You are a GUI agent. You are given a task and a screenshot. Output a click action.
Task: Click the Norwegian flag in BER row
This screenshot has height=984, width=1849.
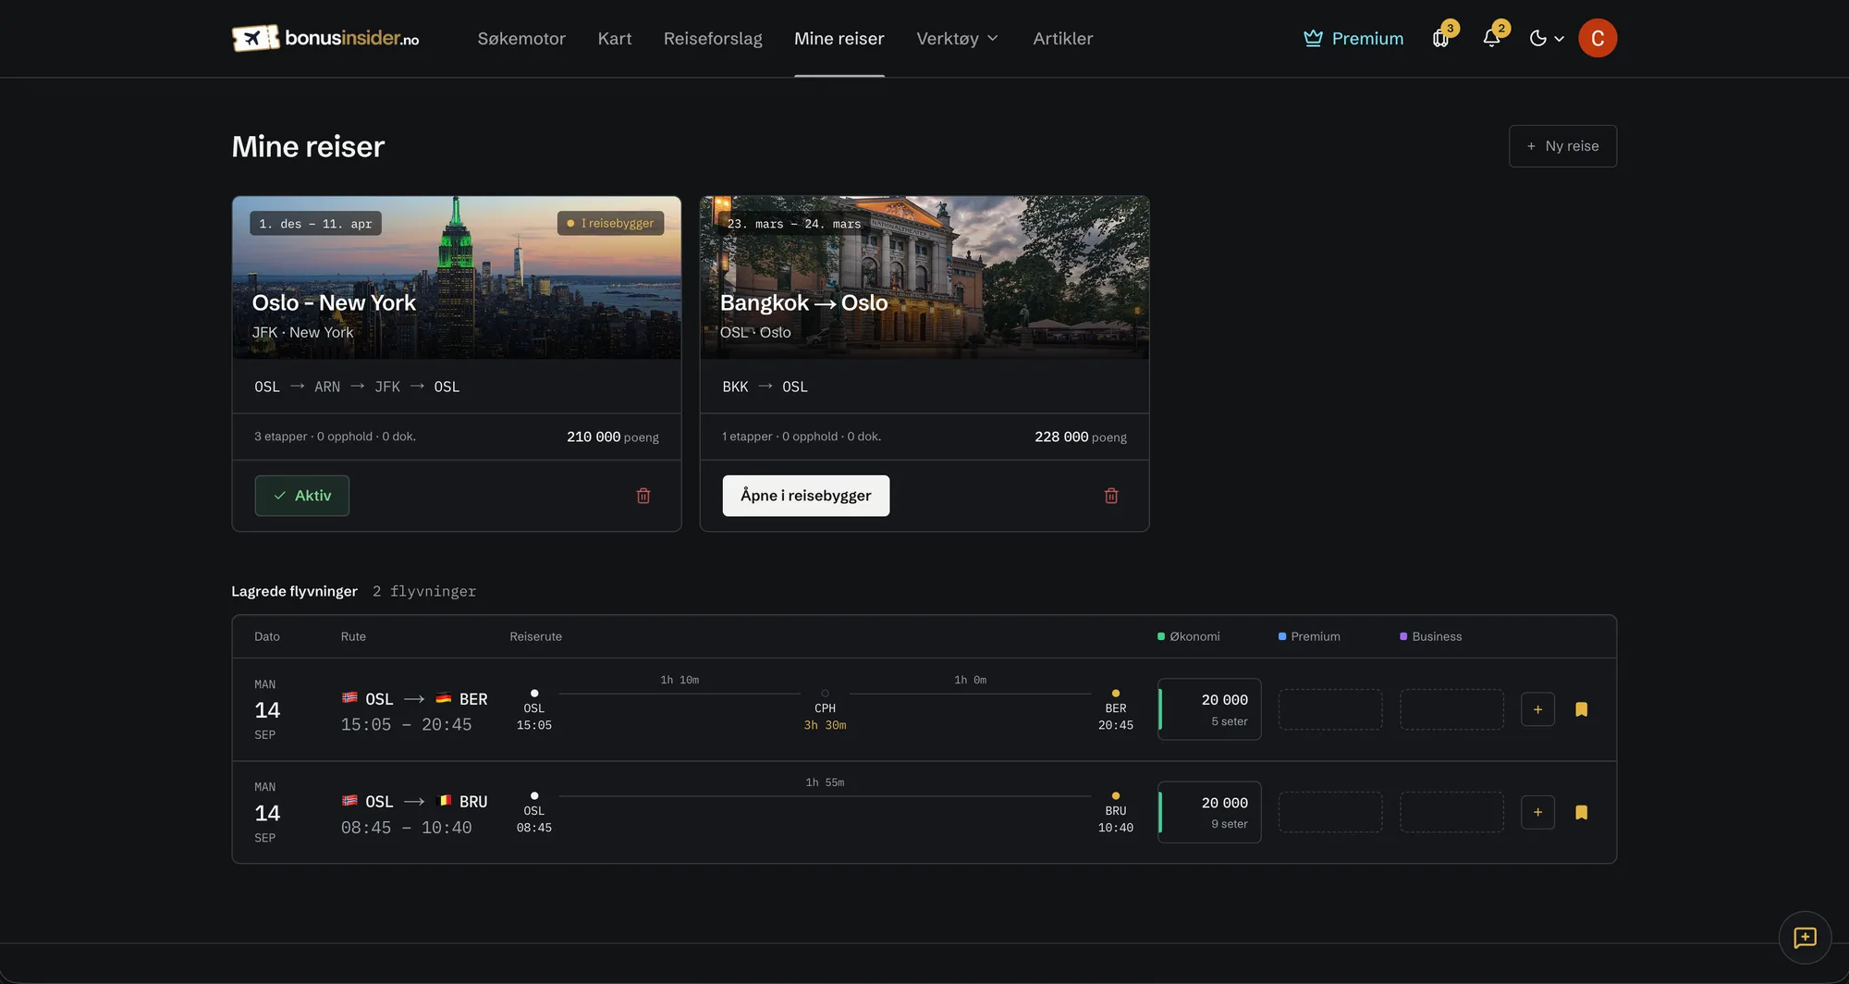(x=349, y=698)
